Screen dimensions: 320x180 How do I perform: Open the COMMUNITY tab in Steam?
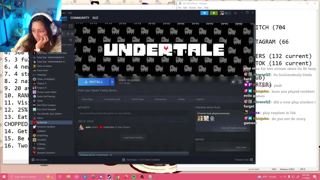(x=80, y=18)
